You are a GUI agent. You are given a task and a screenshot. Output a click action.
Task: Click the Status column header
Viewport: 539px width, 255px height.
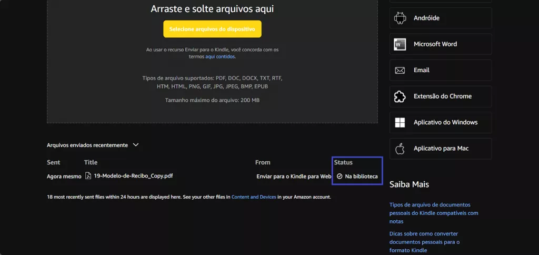click(x=343, y=162)
